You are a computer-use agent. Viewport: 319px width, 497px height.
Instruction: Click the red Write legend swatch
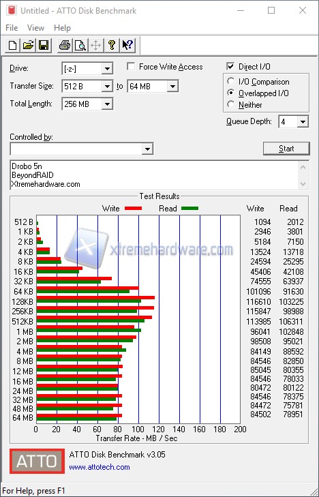tap(133, 209)
